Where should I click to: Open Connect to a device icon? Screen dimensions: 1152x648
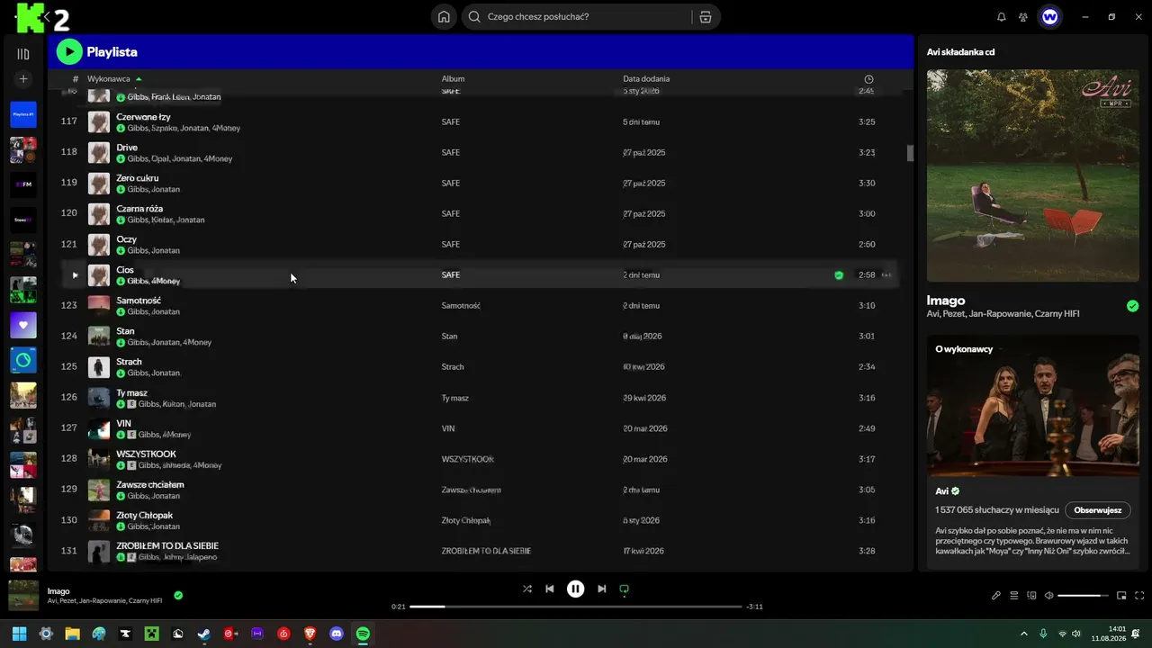coord(1032,595)
